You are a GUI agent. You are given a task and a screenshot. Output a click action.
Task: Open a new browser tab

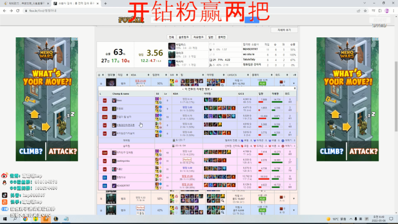pyautogui.click(x=105, y=3)
